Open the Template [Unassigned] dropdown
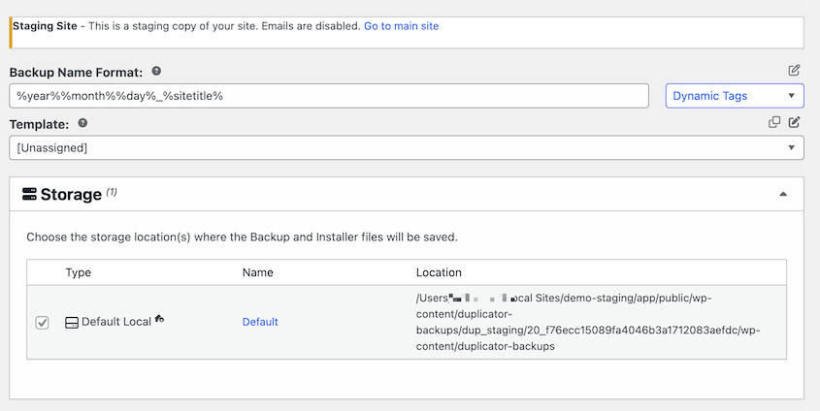The width and height of the screenshot is (820, 411). tap(407, 147)
